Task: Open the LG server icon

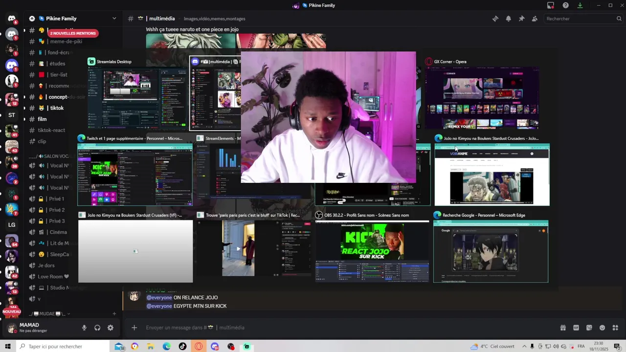Action: pyautogui.click(x=12, y=225)
